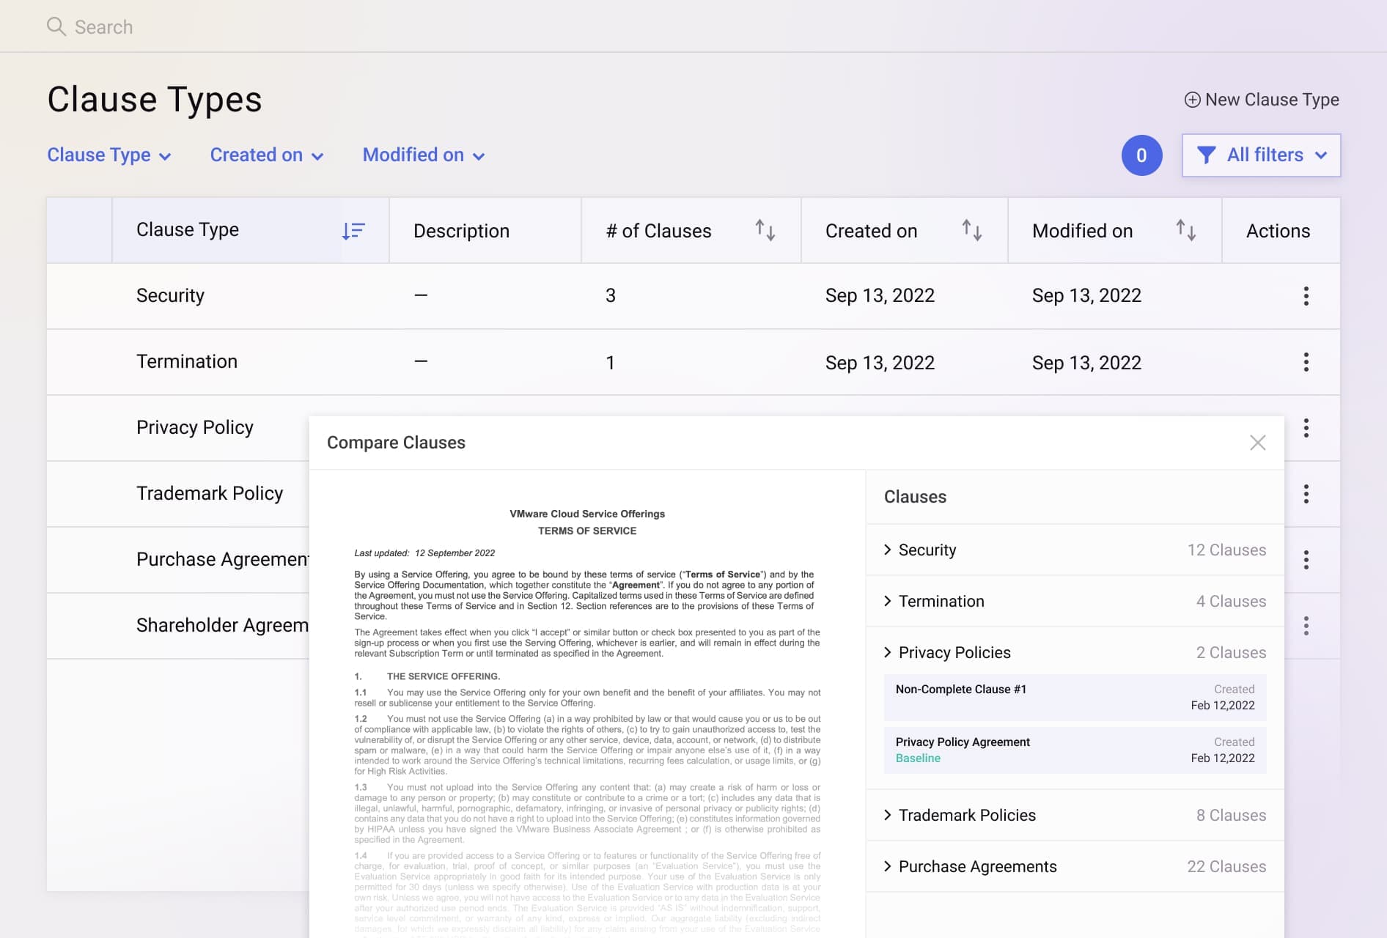Sort the Modified on column

[1185, 230]
